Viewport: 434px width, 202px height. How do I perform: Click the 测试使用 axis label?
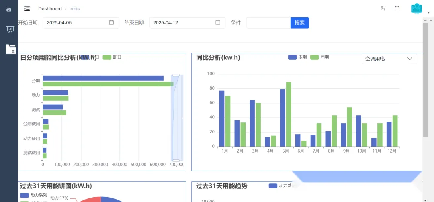coord(32,153)
